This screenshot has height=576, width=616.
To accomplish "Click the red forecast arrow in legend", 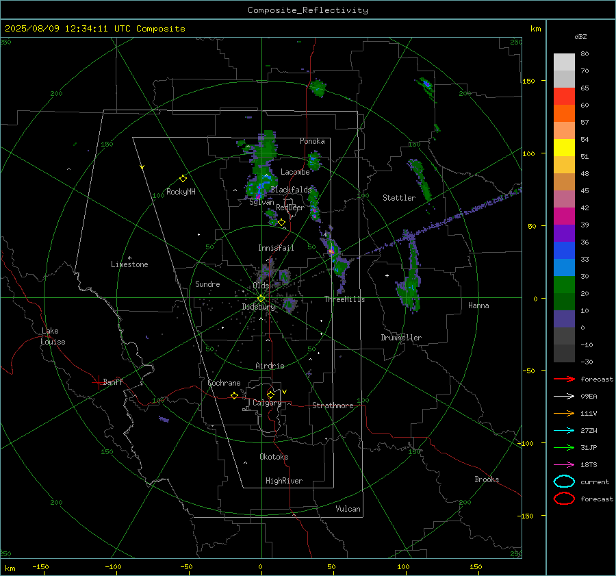I will [x=564, y=379].
